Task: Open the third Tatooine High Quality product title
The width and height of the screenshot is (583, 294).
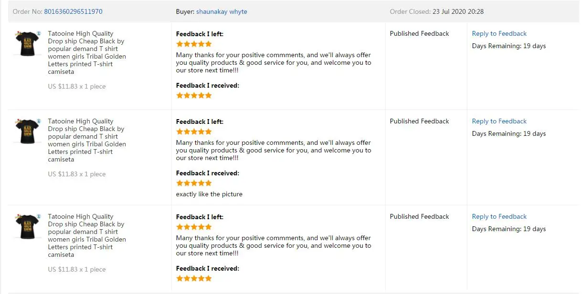Action: tap(87, 235)
